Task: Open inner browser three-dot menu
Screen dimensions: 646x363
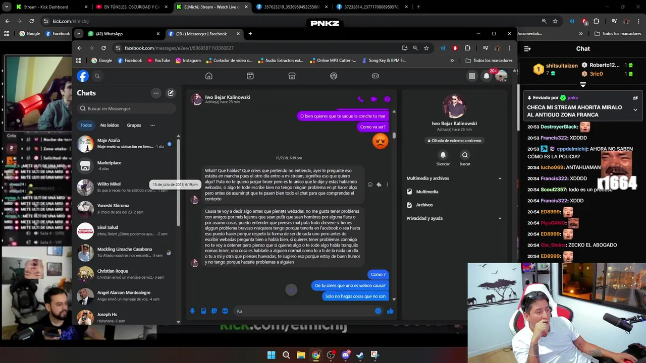Action: tap(510, 48)
